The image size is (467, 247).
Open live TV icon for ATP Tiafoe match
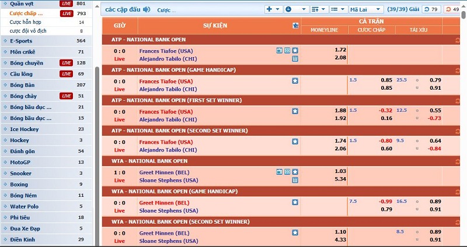coord(279,51)
